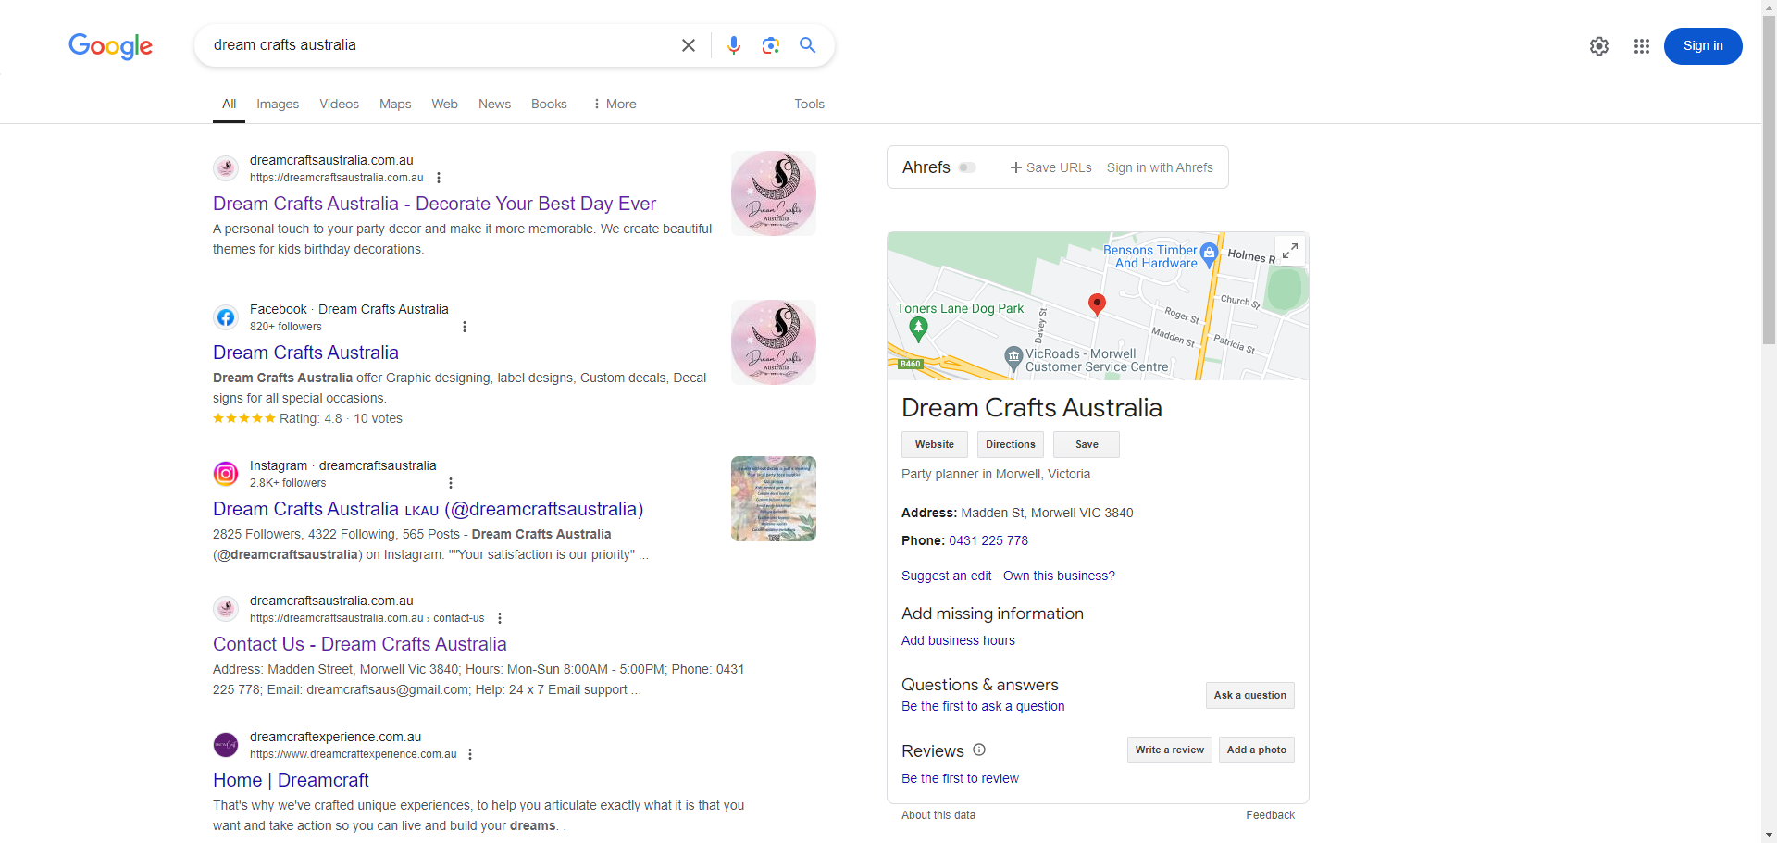Click the Reviews info icon
1777x843 pixels.
[979, 750]
